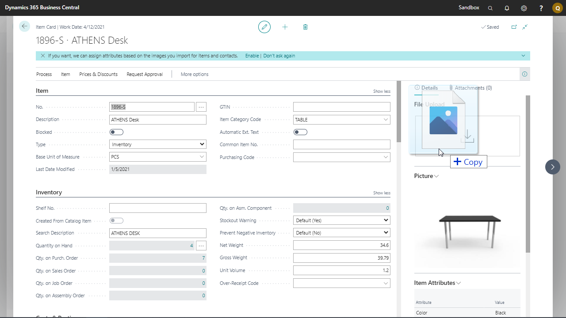Viewport: 566px width, 318px height.
Task: Click the Net Weight input field
Action: 341,245
